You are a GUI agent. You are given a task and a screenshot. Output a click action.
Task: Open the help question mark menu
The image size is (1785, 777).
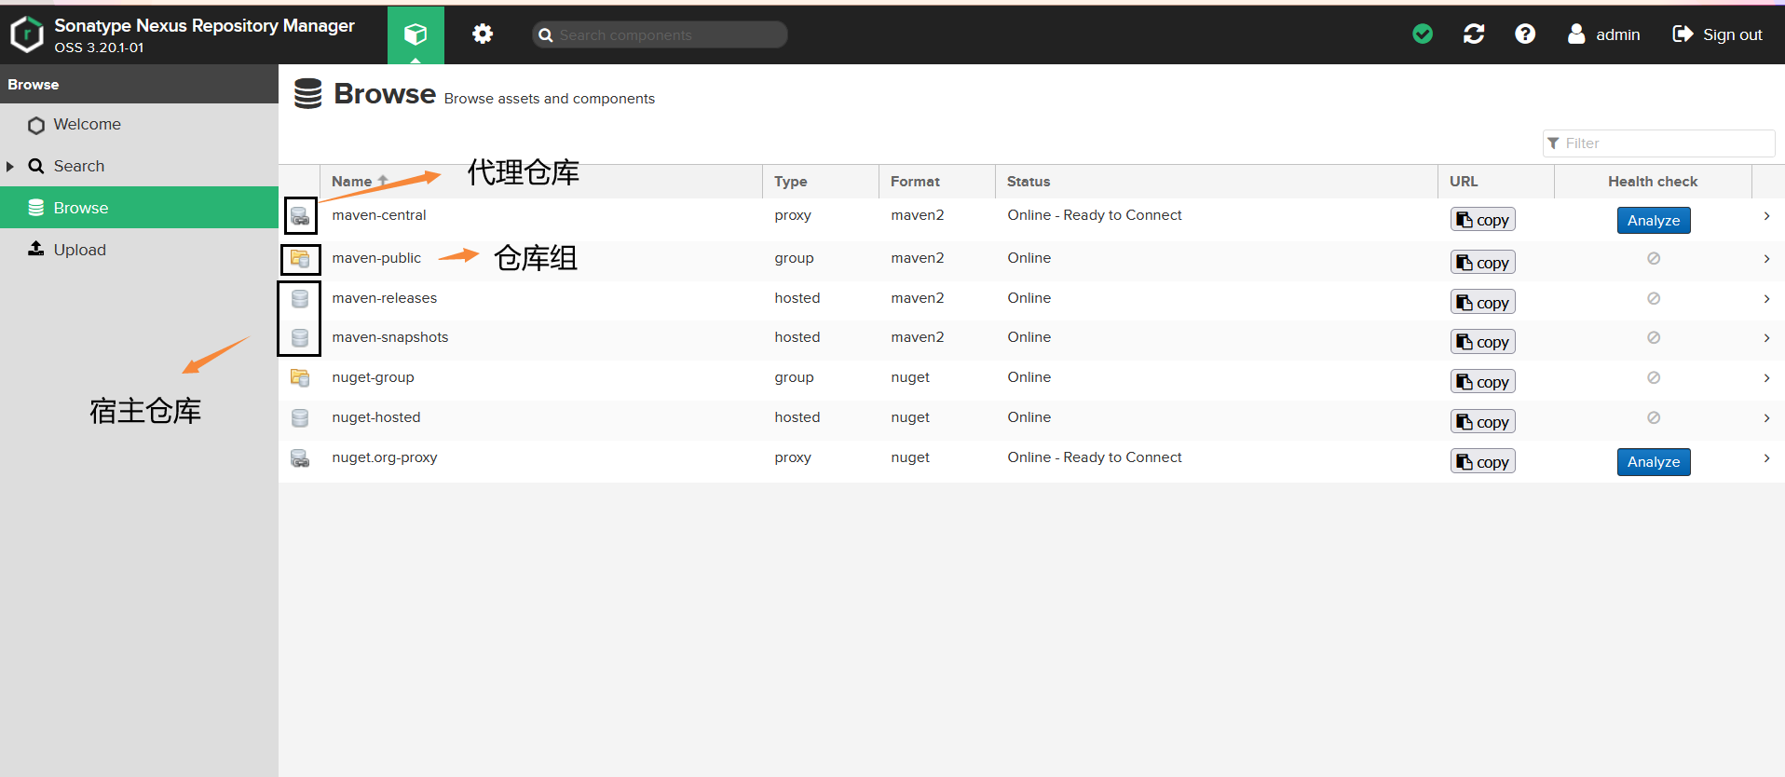[x=1525, y=34]
